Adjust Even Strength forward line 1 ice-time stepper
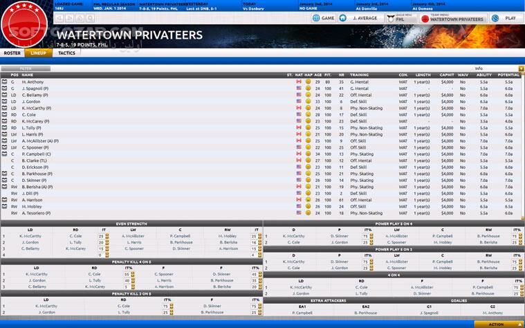Screen dimensions: 525x328 click(x=260, y=236)
